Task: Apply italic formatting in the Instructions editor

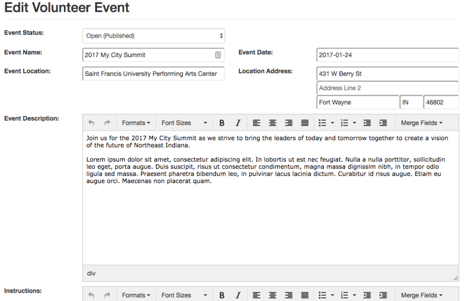Action: point(238,295)
